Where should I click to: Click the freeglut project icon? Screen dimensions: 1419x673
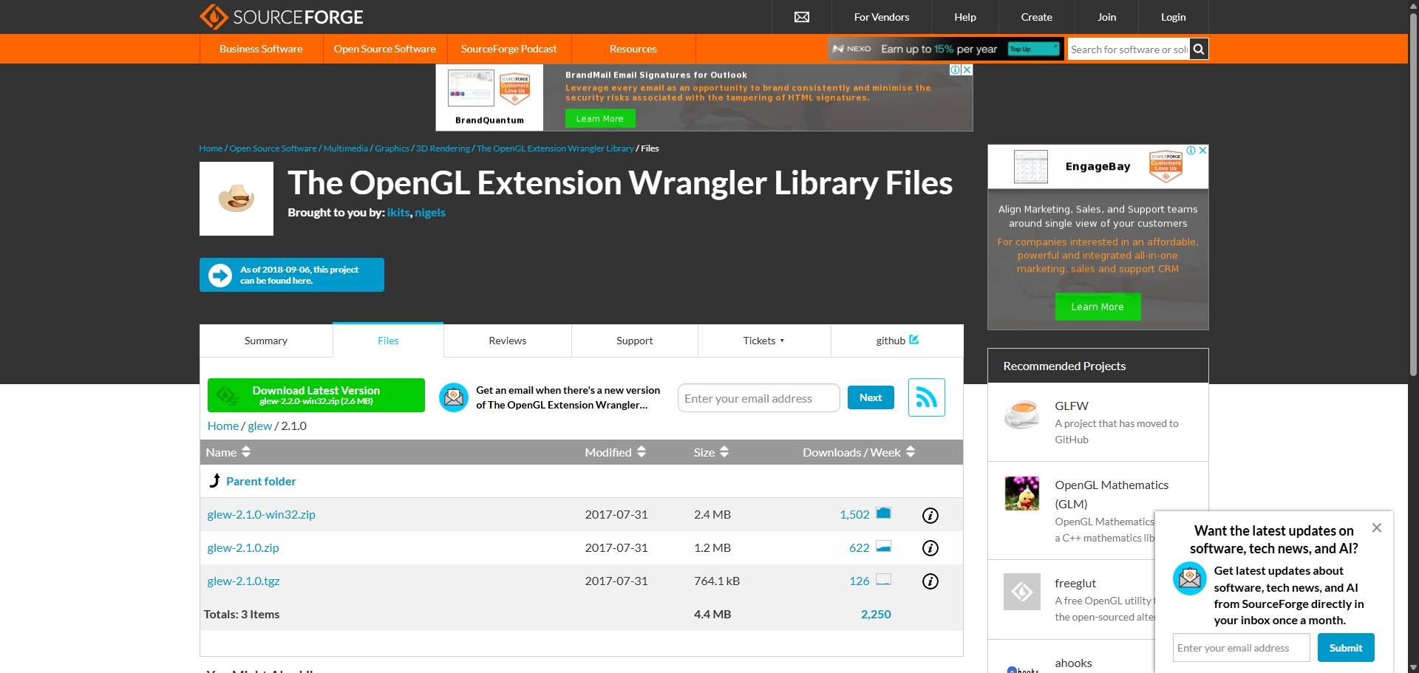(1021, 592)
